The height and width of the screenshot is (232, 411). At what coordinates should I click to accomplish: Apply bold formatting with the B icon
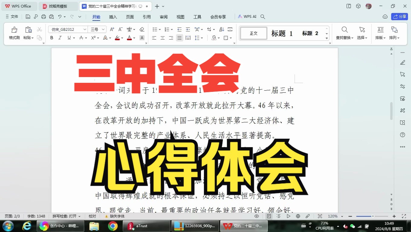51,37
